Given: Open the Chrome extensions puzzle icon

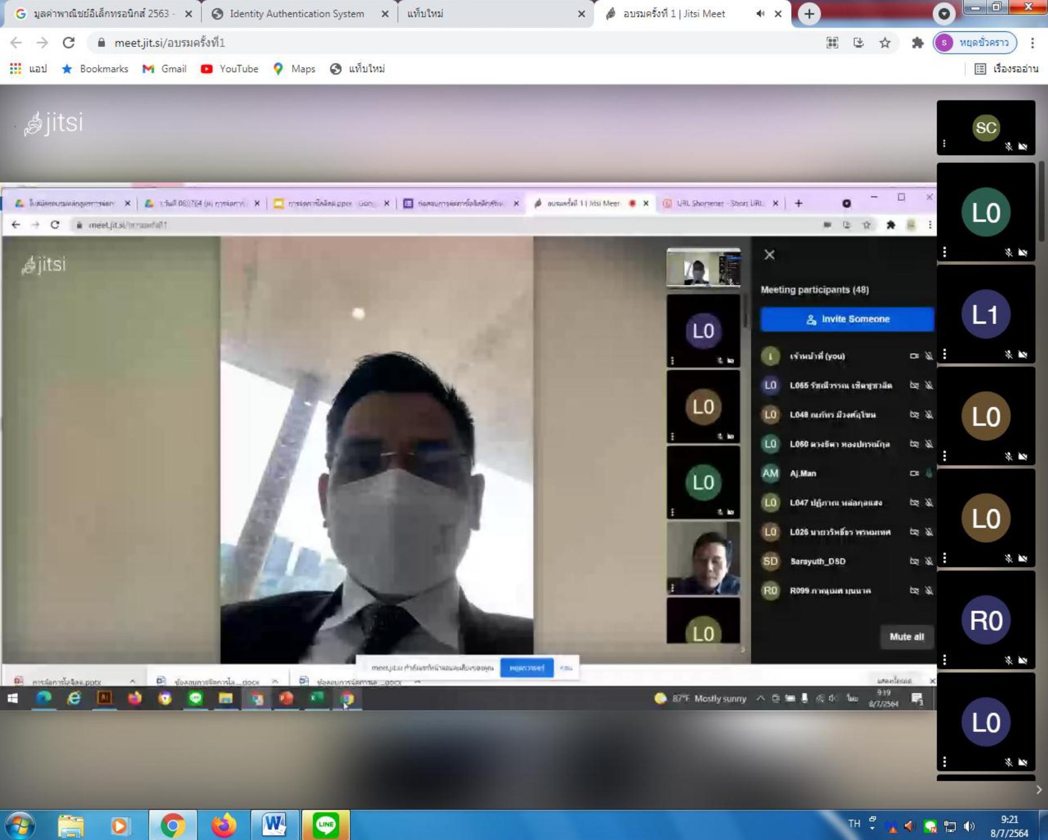Looking at the screenshot, I should point(917,43).
